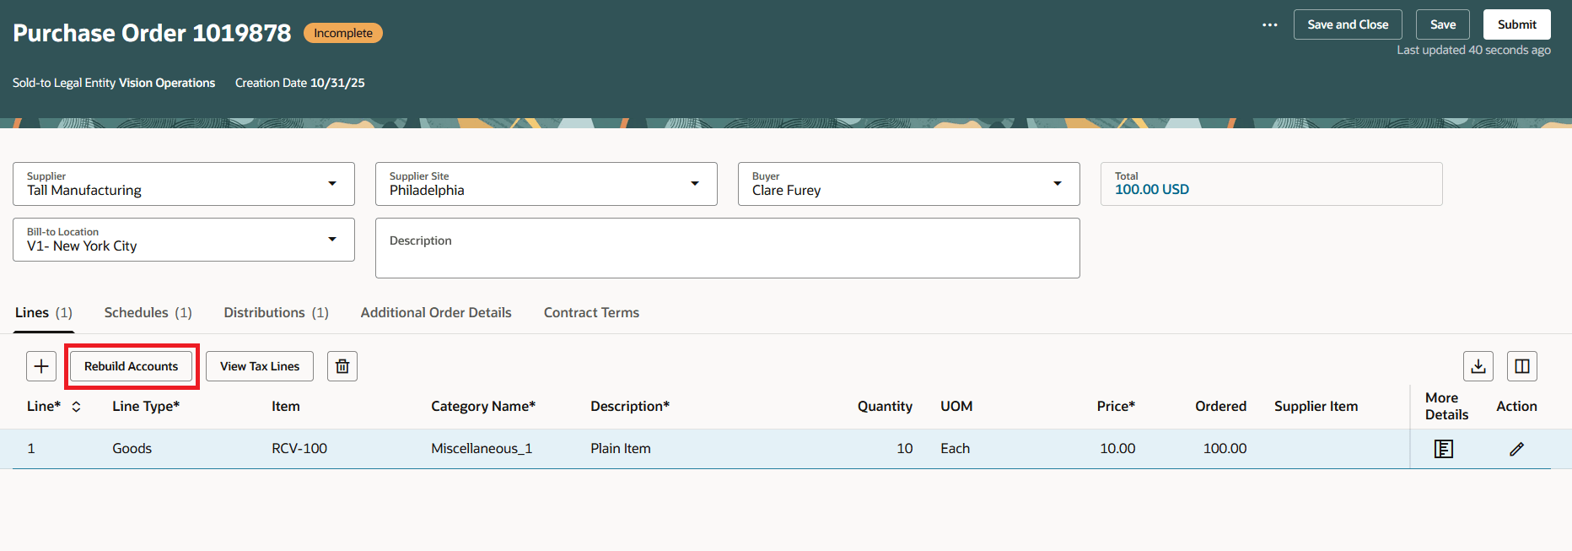
Task: Open Additional Order Details tab
Action: tap(436, 313)
